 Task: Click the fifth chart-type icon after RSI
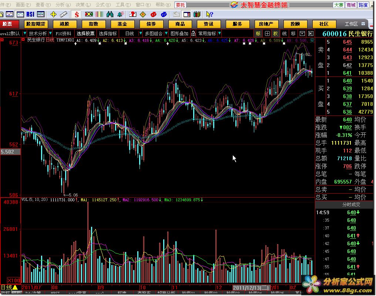tap(41, 14)
